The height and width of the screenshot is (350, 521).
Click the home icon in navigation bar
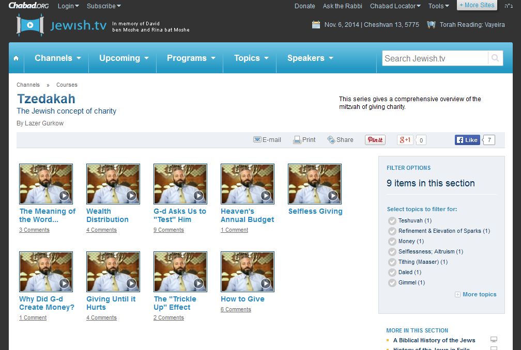click(x=16, y=58)
